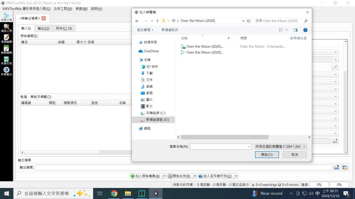Image resolution: width=355 pixels, height=199 pixels.
Task: Open the Chapter editor tool in sidebar
Action: point(6,50)
